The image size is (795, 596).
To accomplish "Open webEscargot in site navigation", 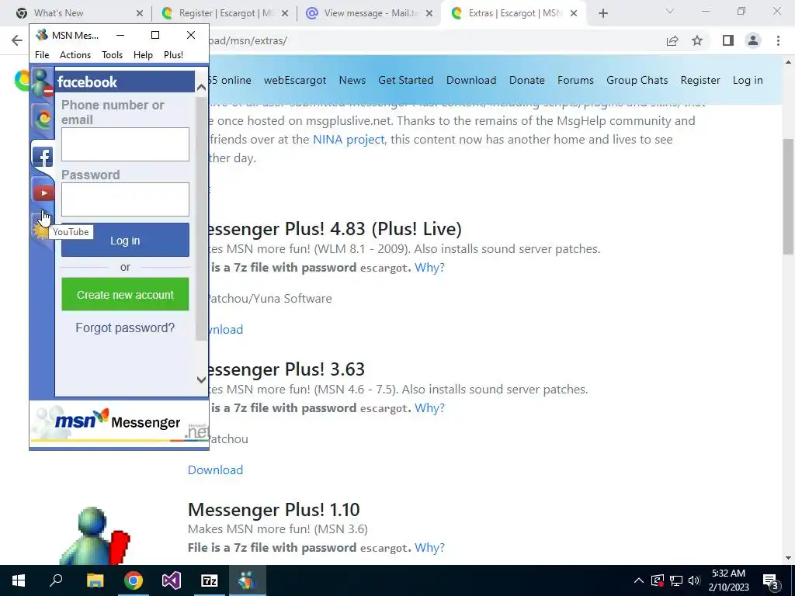I will point(295,80).
